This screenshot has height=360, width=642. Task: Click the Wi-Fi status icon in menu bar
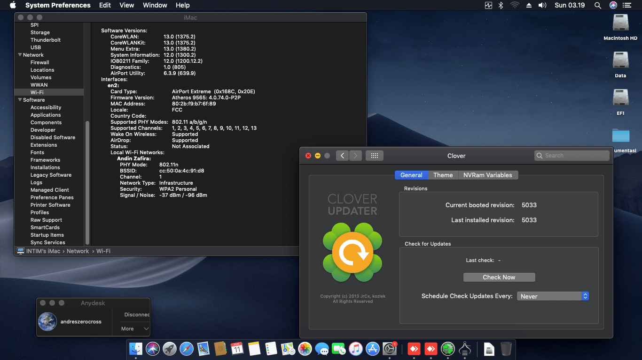click(515, 5)
